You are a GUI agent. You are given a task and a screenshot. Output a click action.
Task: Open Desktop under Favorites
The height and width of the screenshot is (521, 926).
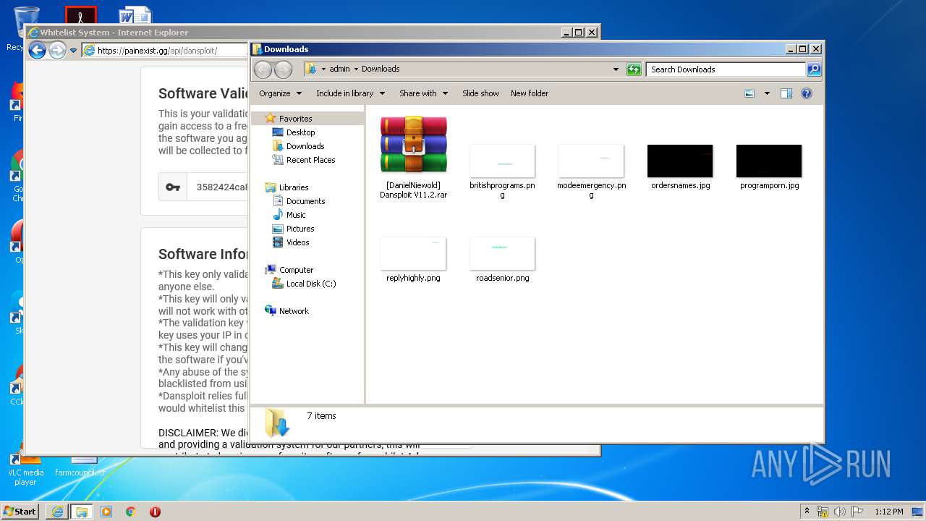coord(300,132)
